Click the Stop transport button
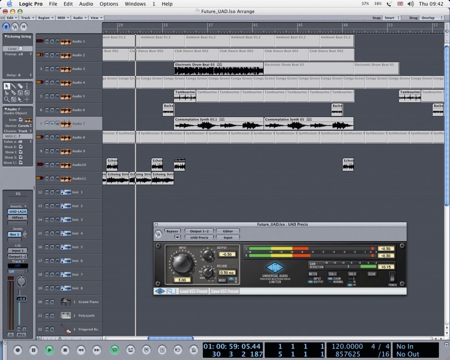Image resolution: width=450 pixels, height=360 pixels. coord(65,350)
